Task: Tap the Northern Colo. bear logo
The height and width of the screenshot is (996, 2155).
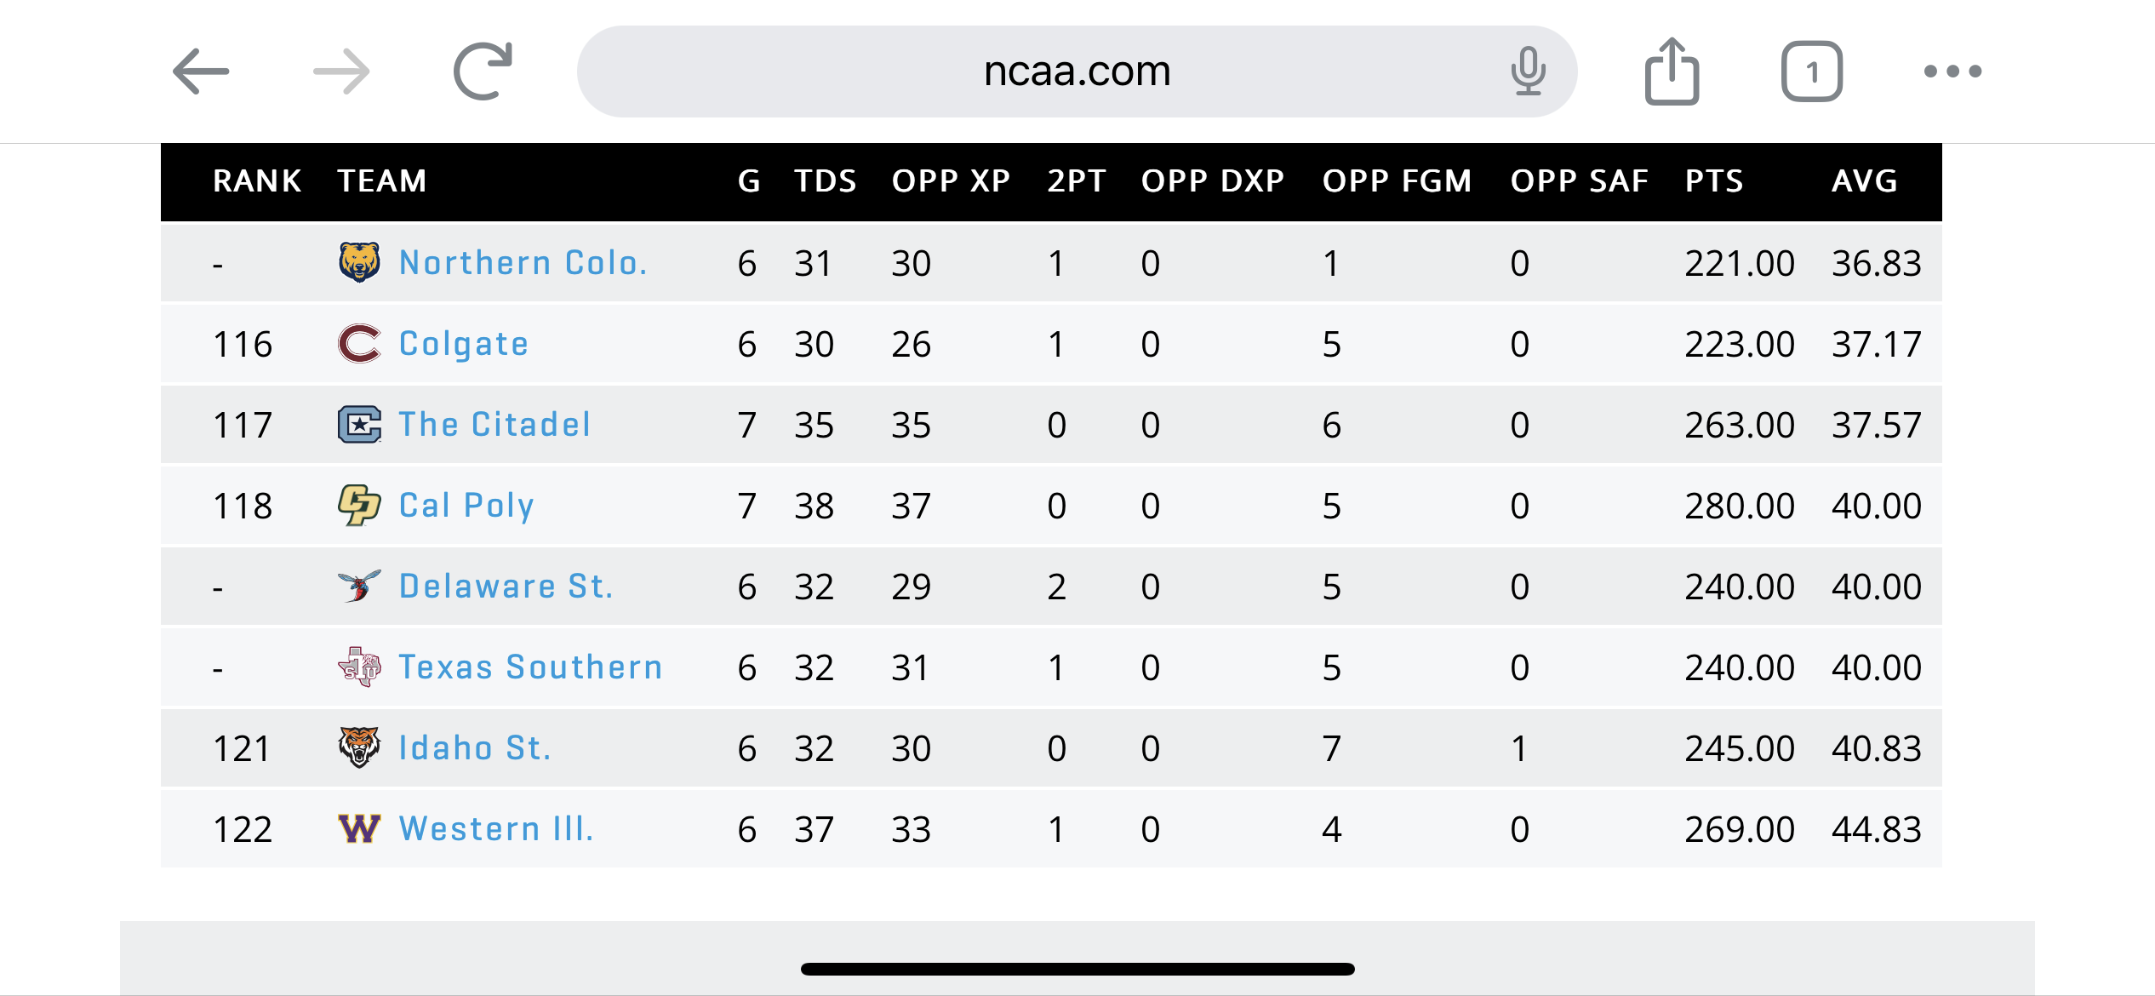Action: coord(359,262)
